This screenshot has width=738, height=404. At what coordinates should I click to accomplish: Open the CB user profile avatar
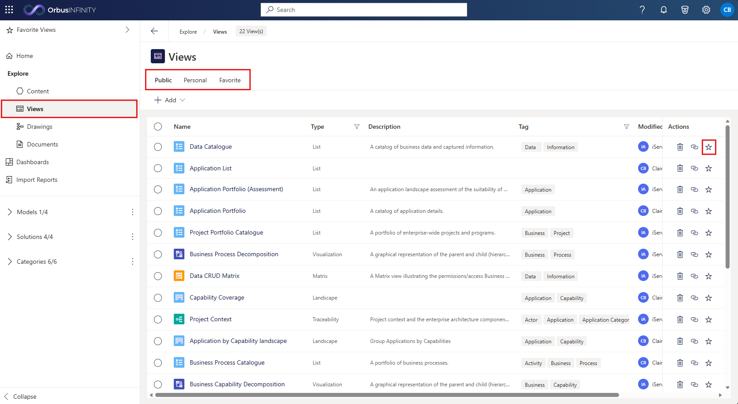coord(727,10)
